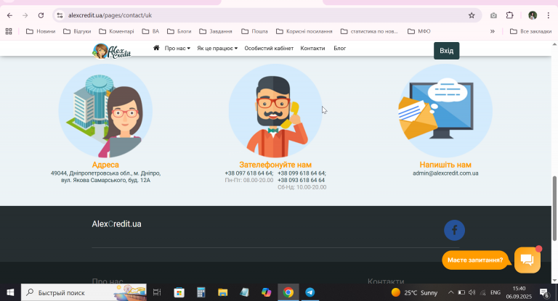Open Chrome three-dot menu

(x=548, y=15)
